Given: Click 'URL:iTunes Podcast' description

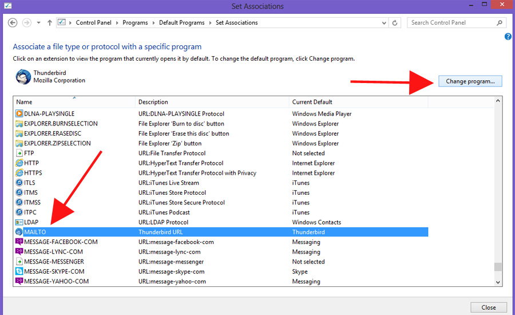Looking at the screenshot, I should pyautogui.click(x=164, y=212).
